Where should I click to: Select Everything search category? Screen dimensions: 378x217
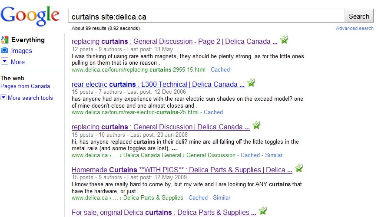(28, 40)
